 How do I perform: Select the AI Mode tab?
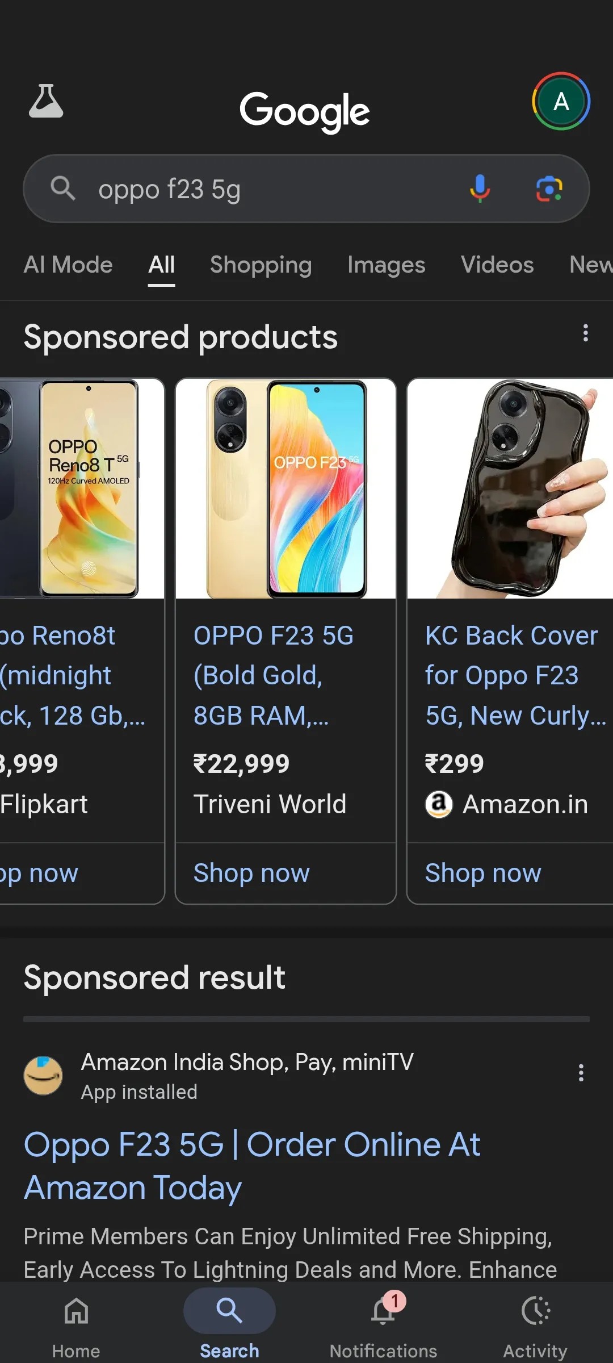coord(68,265)
